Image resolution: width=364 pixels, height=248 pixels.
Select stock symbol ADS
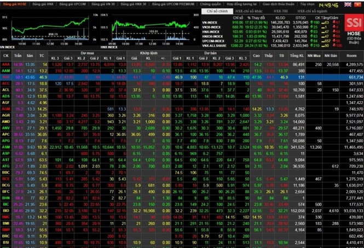[6, 97]
